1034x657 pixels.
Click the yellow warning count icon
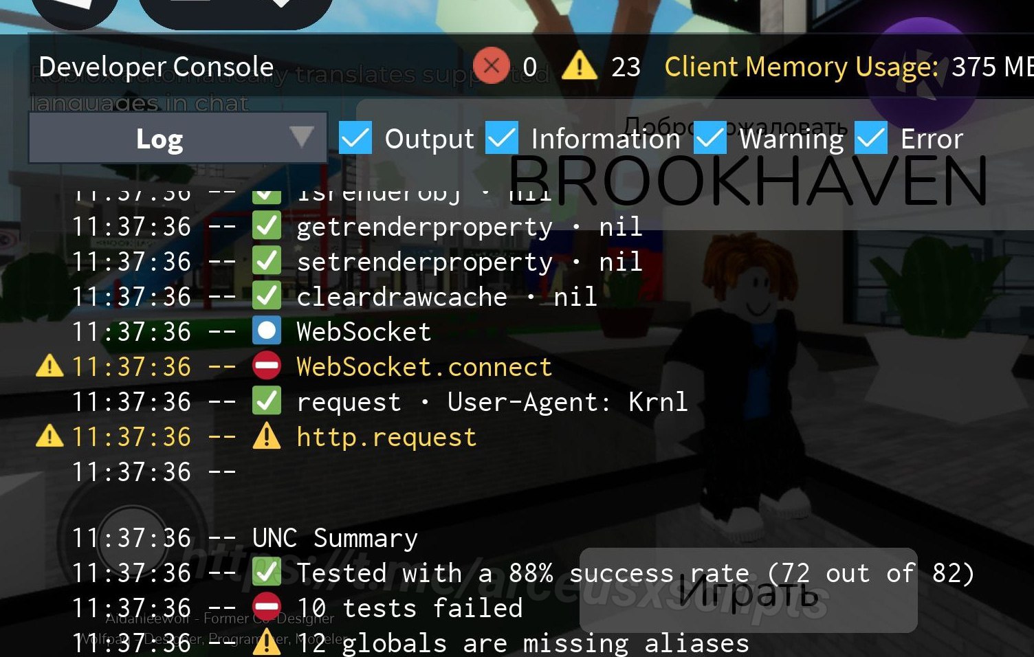point(580,66)
